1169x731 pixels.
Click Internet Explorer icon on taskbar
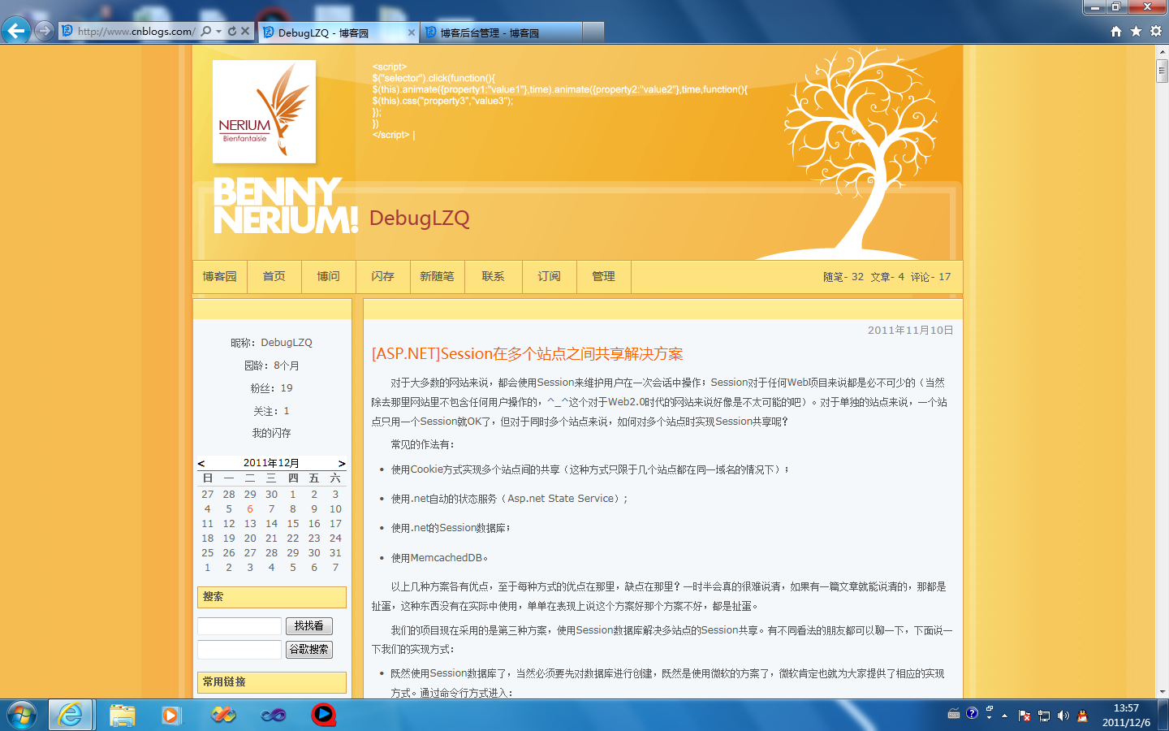[71, 715]
